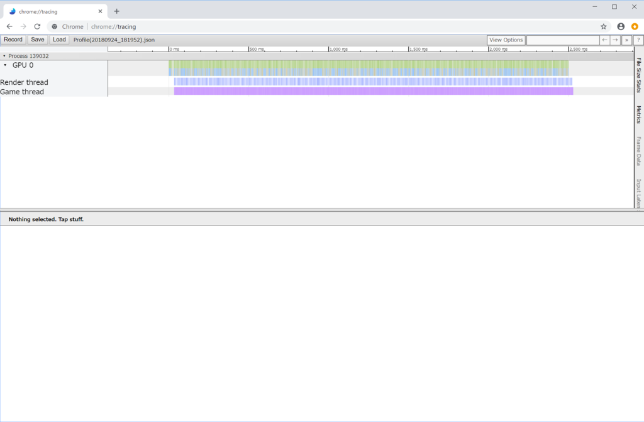Viewport: 644px width, 422px height.
Task: Open the Metrics side tab
Action: [639, 114]
